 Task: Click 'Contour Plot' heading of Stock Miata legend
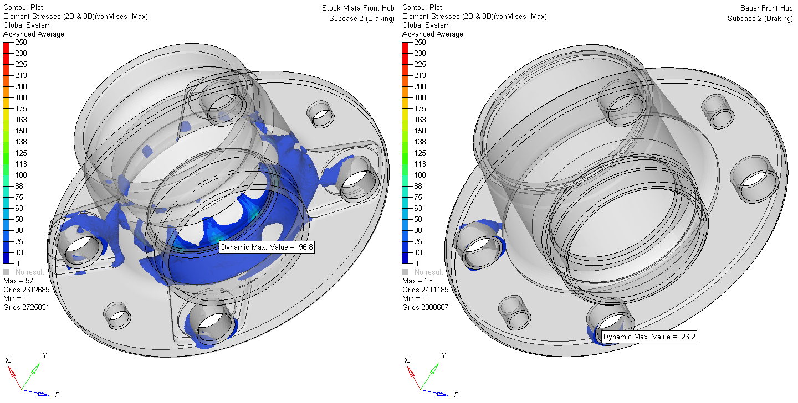point(23,8)
